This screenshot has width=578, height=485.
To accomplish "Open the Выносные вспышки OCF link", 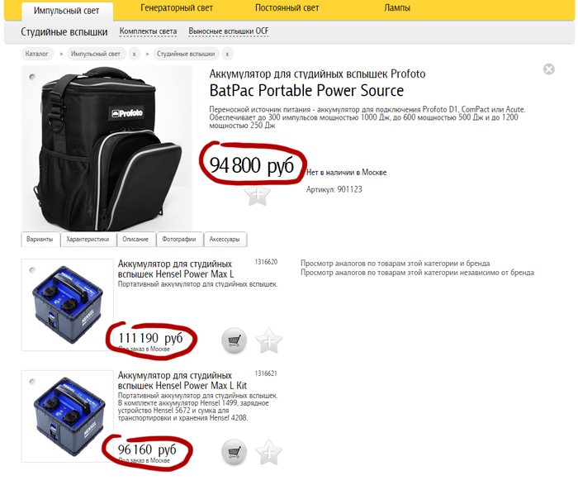I will 229,31.
